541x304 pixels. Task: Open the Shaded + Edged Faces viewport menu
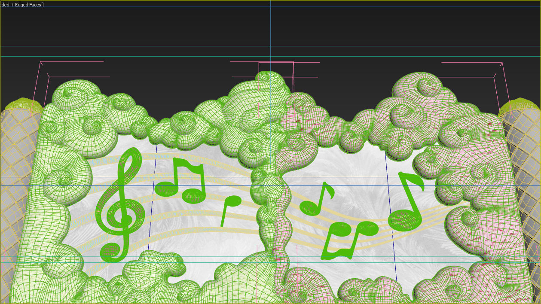pyautogui.click(x=21, y=5)
